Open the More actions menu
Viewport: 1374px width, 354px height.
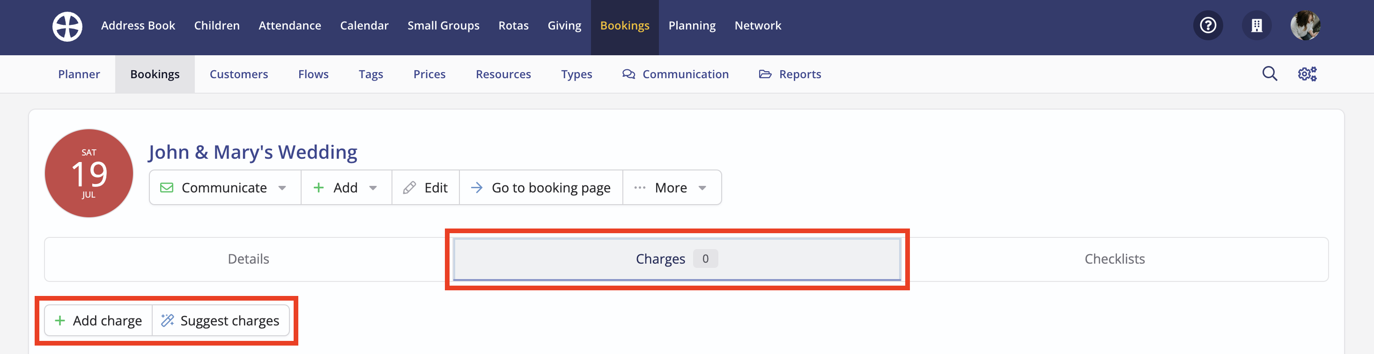(x=672, y=188)
